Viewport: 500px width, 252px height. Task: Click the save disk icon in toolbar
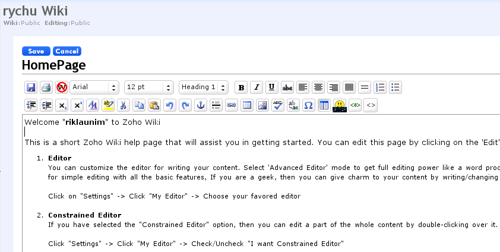(x=31, y=87)
